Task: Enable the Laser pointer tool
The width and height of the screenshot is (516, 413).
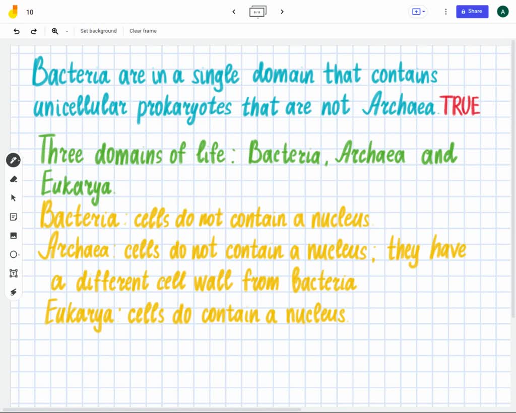Action: pyautogui.click(x=14, y=292)
